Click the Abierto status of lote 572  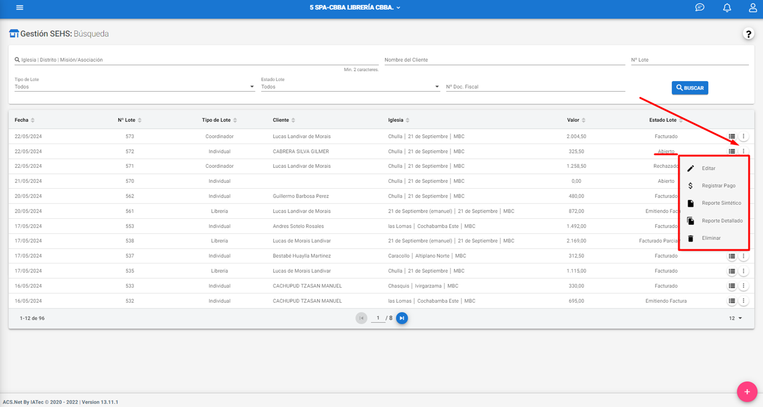tap(666, 151)
